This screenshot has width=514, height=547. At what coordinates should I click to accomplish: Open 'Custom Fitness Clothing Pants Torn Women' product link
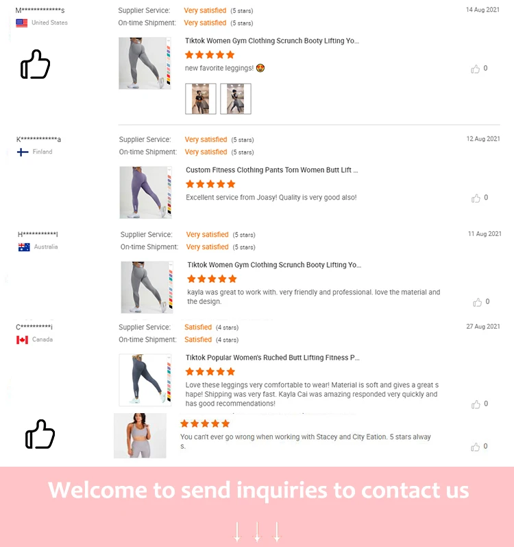click(x=271, y=170)
